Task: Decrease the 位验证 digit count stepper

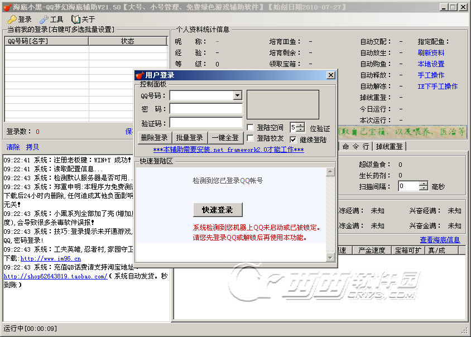Action: coord(300,129)
